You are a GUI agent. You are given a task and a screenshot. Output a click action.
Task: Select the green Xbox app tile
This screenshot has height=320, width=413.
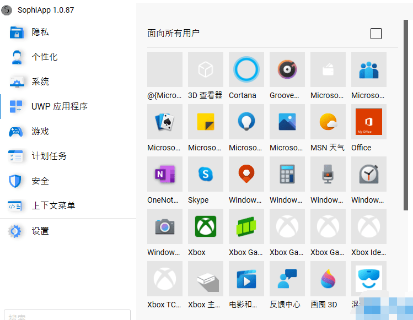(x=206, y=226)
